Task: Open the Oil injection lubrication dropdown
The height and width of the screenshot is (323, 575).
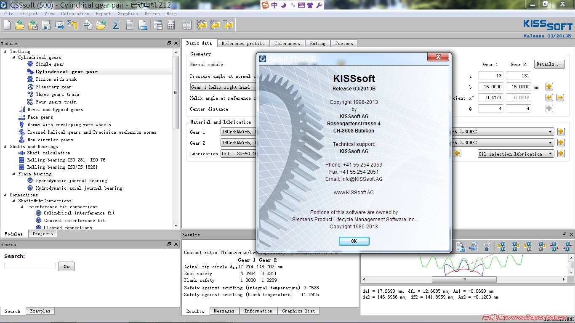Action: click(x=516, y=154)
